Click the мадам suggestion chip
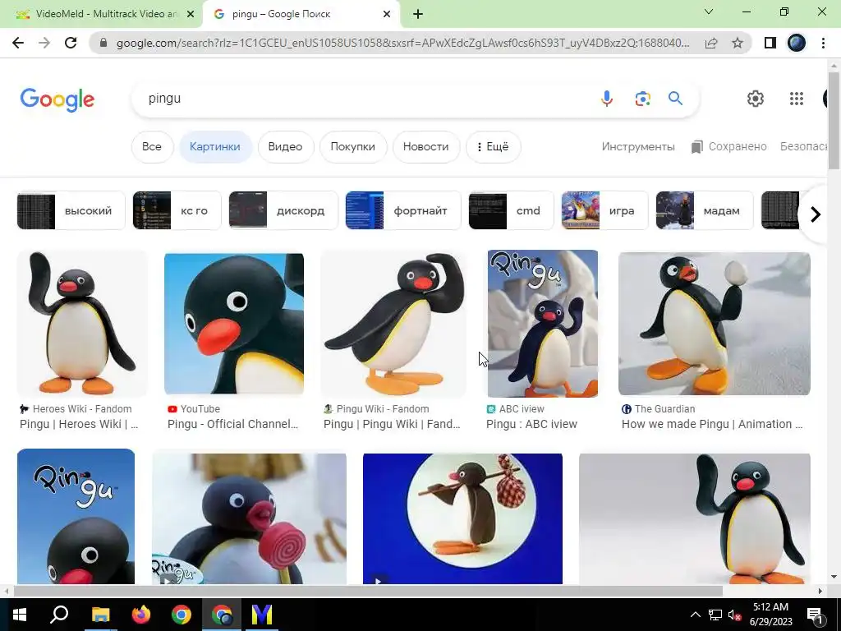This screenshot has height=631, width=841. 704,210
